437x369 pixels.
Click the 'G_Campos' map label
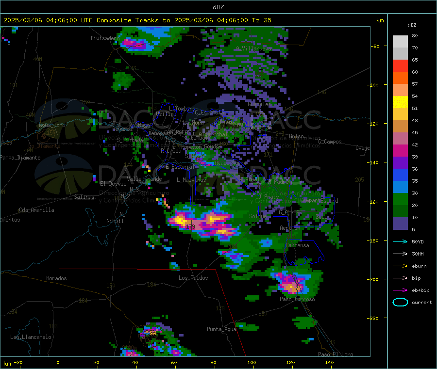330,142
